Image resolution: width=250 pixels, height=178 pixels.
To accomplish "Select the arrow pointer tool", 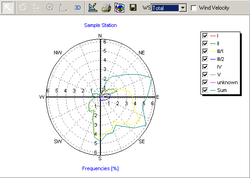I will tap(7, 7).
